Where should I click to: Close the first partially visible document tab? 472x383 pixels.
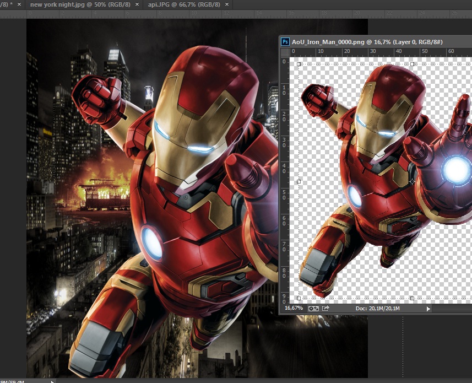[x=20, y=4]
